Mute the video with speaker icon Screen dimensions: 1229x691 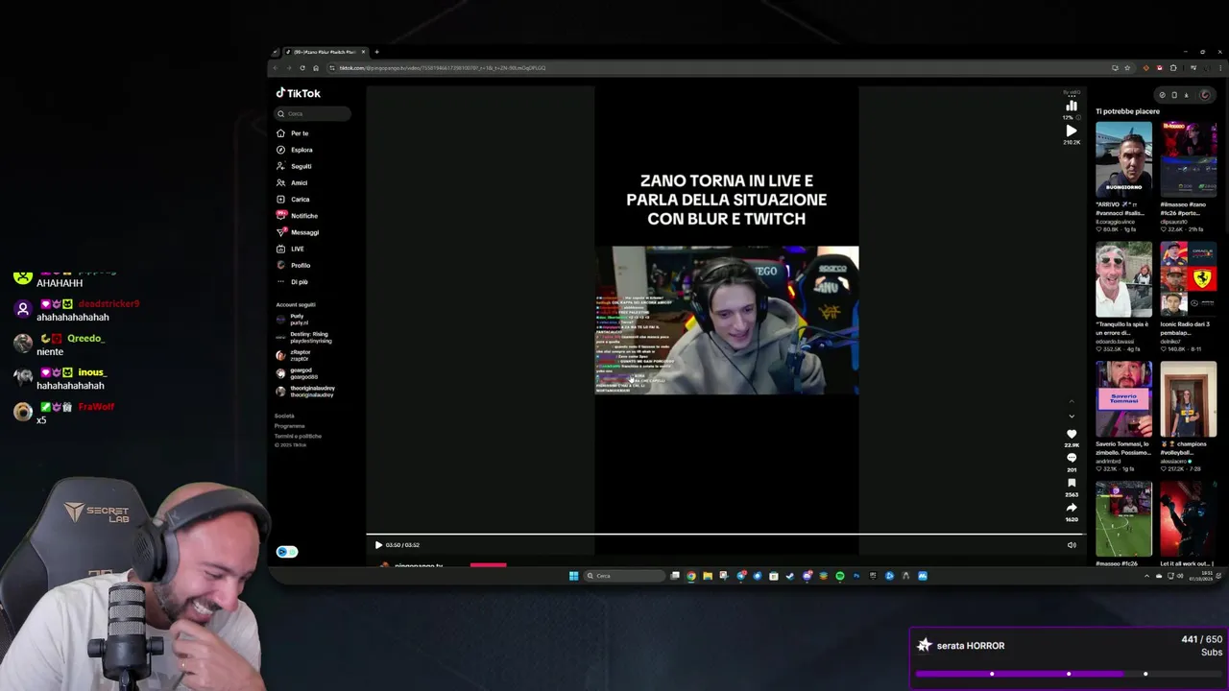(1072, 545)
